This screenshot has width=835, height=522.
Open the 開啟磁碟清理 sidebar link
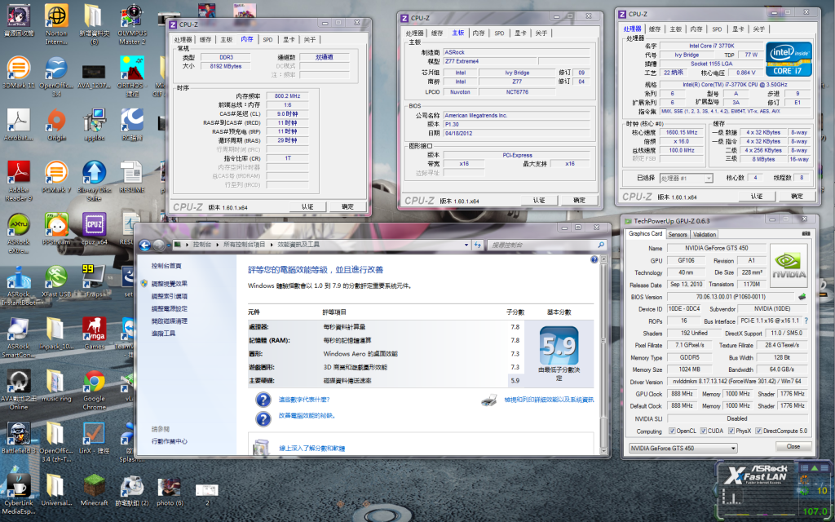coord(170,321)
